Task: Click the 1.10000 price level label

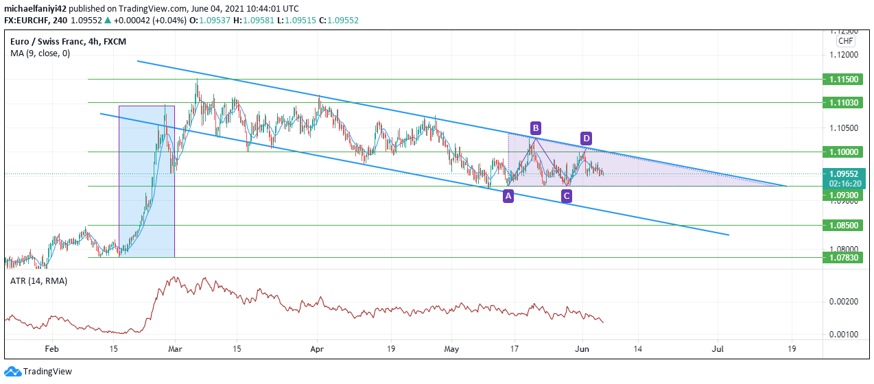Action: (x=844, y=152)
